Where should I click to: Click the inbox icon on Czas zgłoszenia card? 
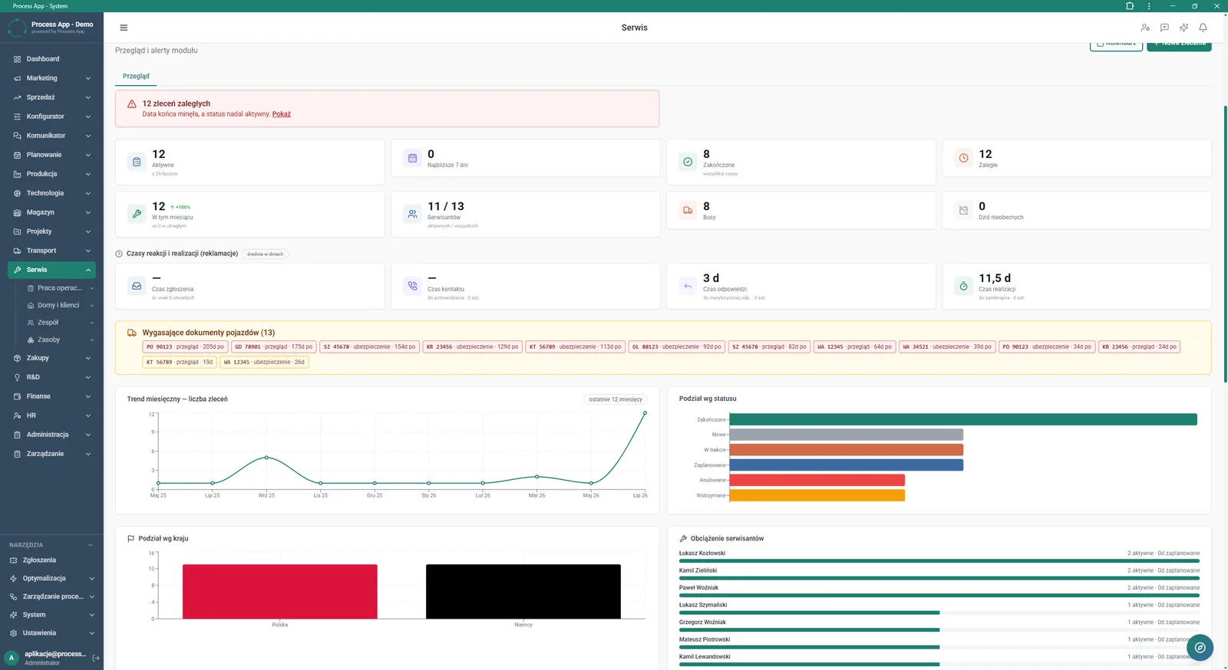137,286
